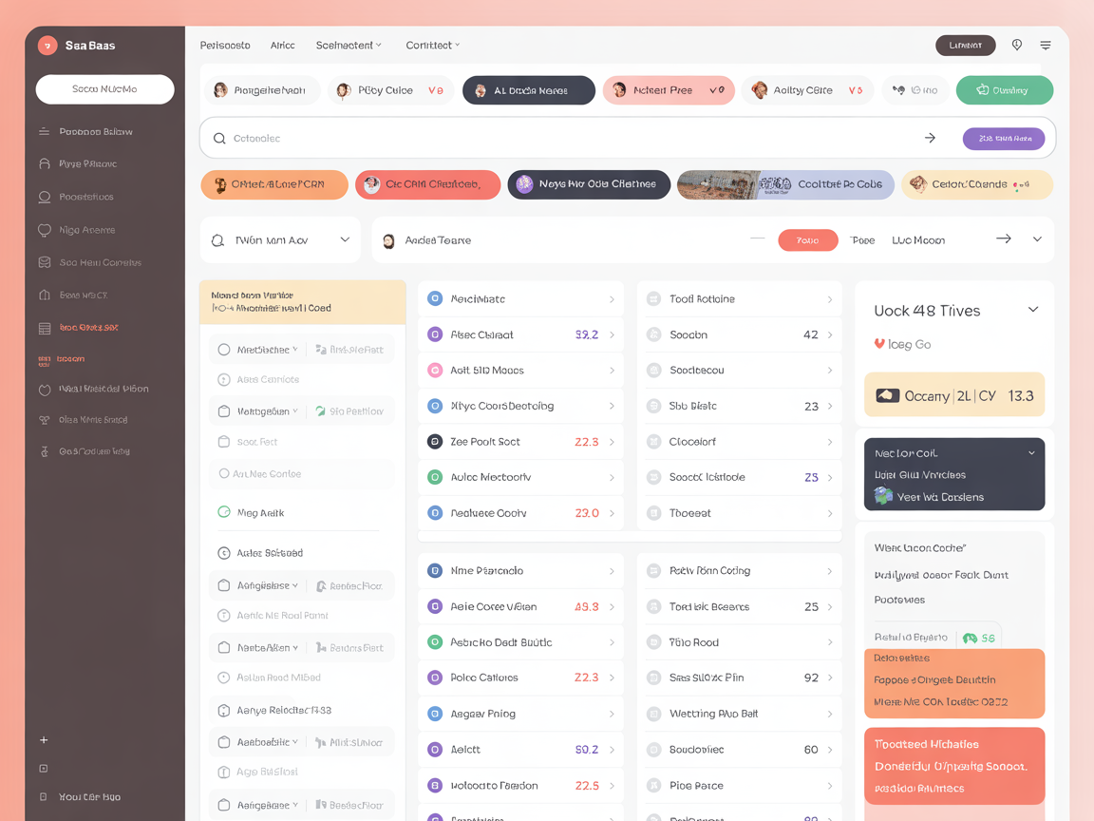The width and height of the screenshot is (1094, 821).
Task: Toggle the Soot Fect checkbox
Action: (x=224, y=442)
